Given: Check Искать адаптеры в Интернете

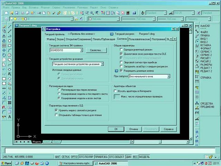Looking at the screenshot, I should tap(115, 91).
